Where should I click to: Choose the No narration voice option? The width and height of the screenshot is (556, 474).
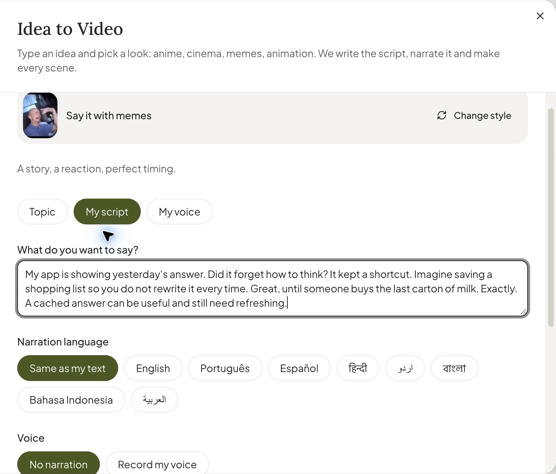(59, 463)
